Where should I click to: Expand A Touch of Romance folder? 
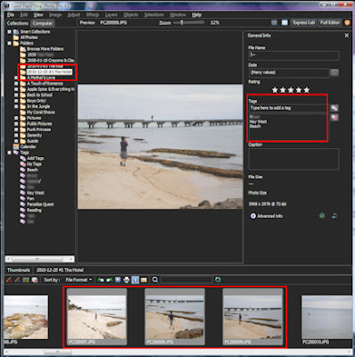pos(16,84)
